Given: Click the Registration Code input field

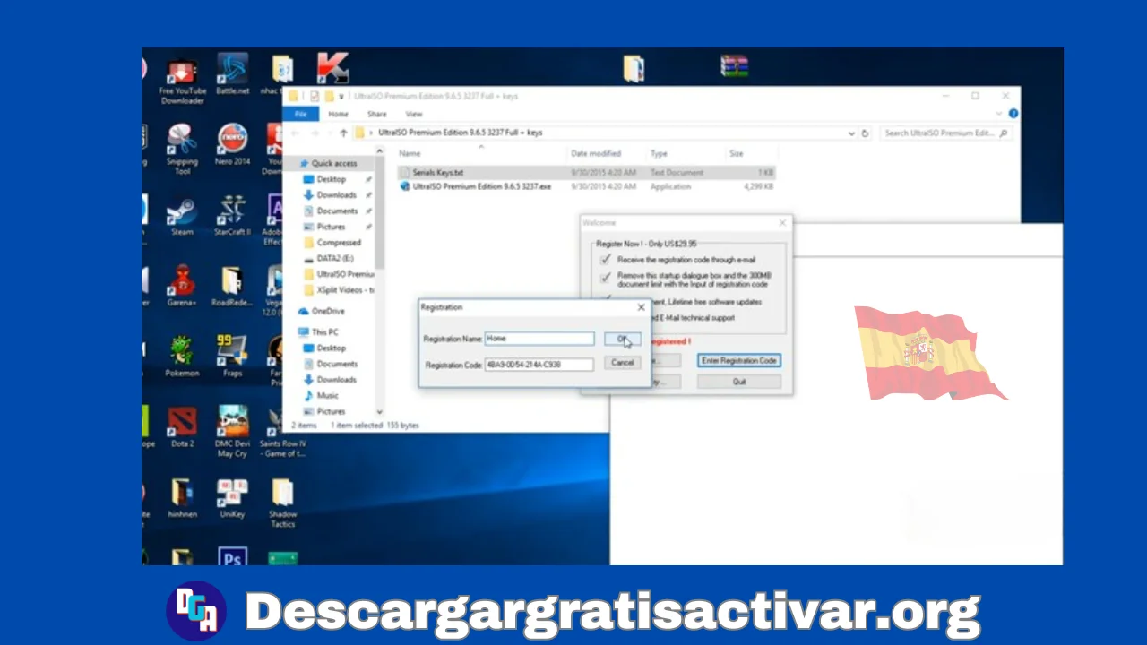Looking at the screenshot, I should (x=539, y=365).
